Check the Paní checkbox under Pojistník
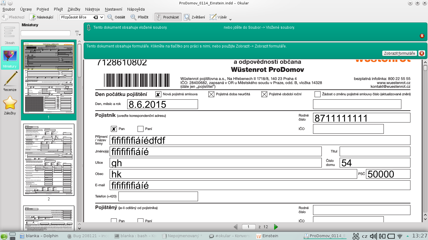Image resolution: width=428 pixels, height=240 pixels. (x=140, y=129)
